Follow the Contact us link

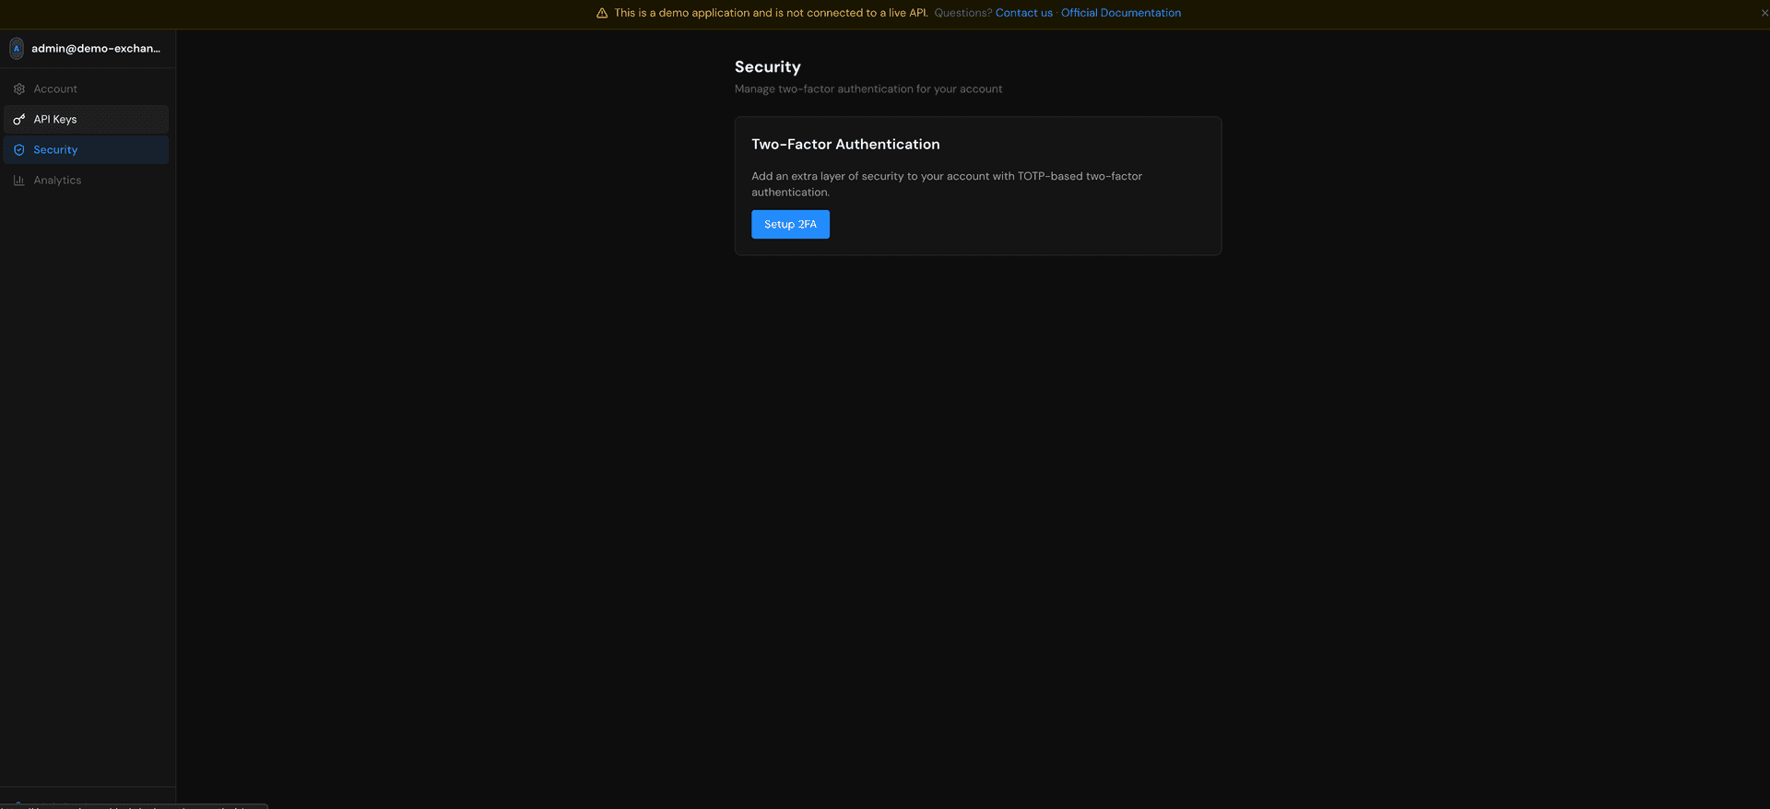1023,13
